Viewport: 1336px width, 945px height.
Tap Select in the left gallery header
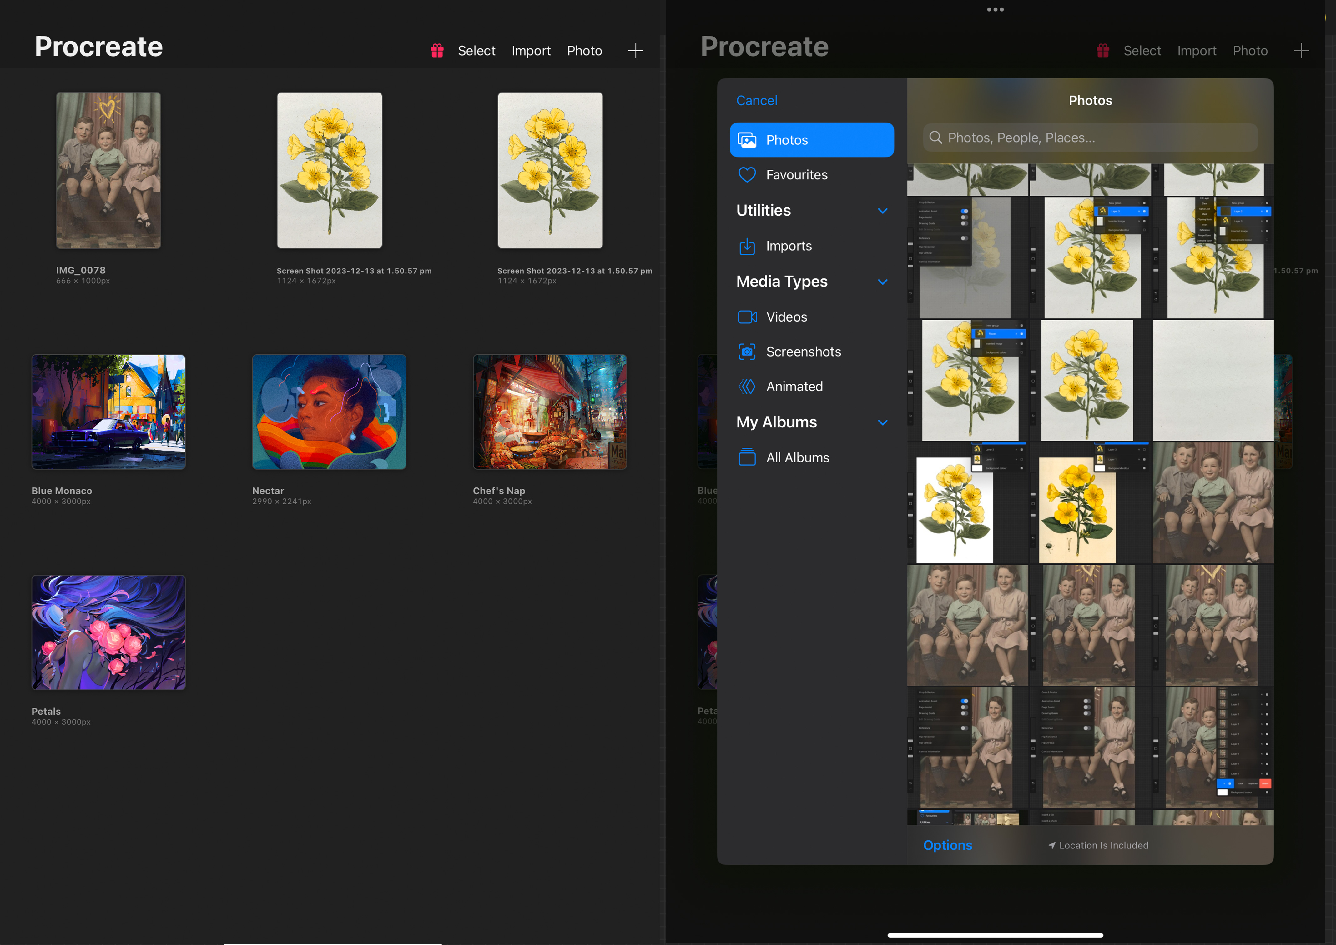point(476,51)
